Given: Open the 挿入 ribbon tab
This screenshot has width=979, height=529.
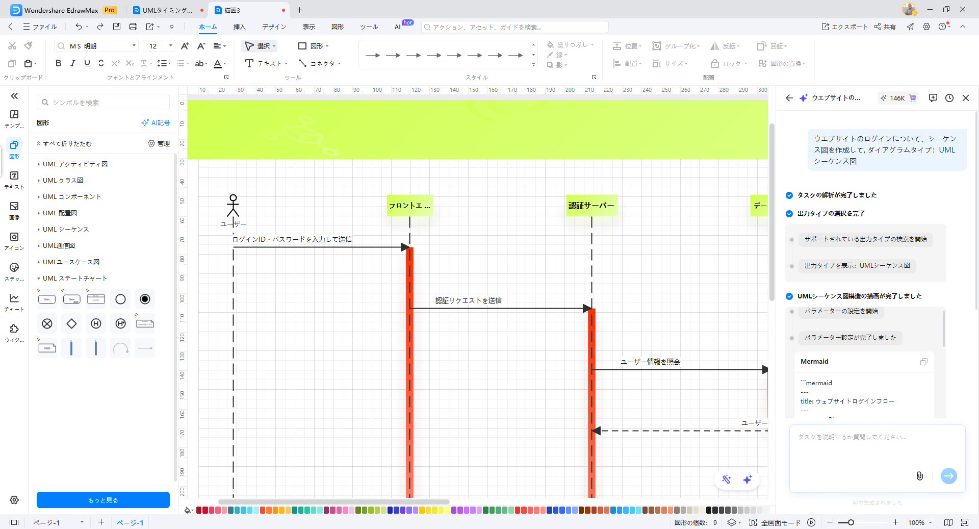Looking at the screenshot, I should coord(239,27).
